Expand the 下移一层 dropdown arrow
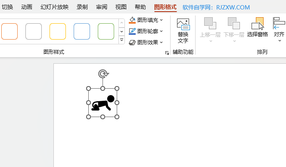The height and width of the screenshot is (167, 286). pos(235,41)
